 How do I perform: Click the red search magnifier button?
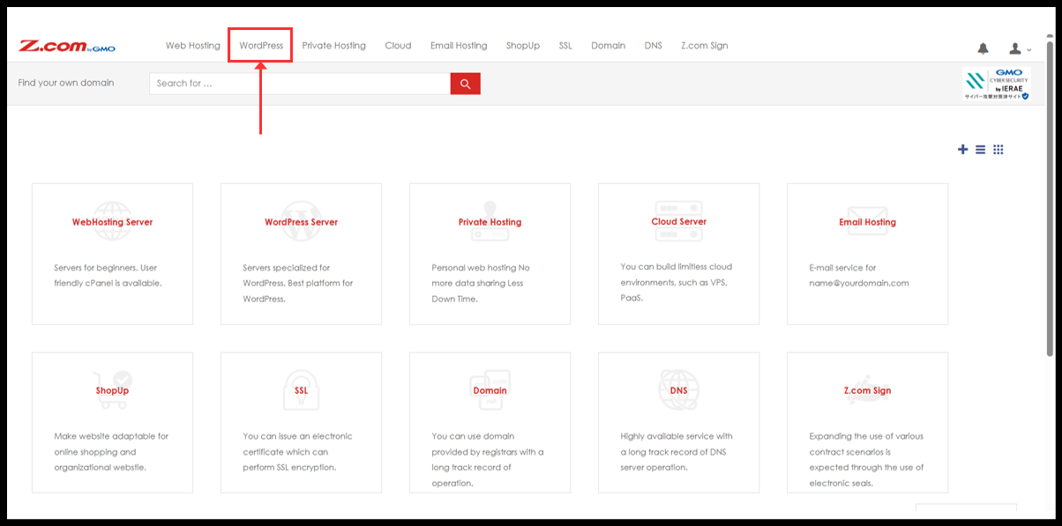(465, 84)
